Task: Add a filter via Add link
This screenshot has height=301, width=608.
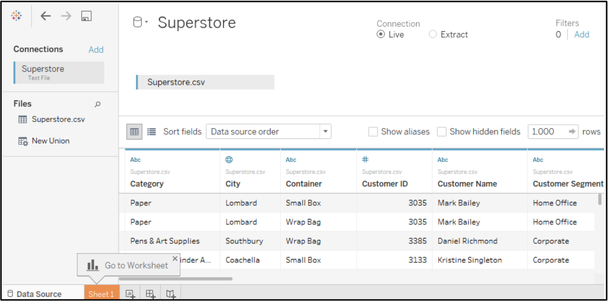Action: pyautogui.click(x=581, y=35)
